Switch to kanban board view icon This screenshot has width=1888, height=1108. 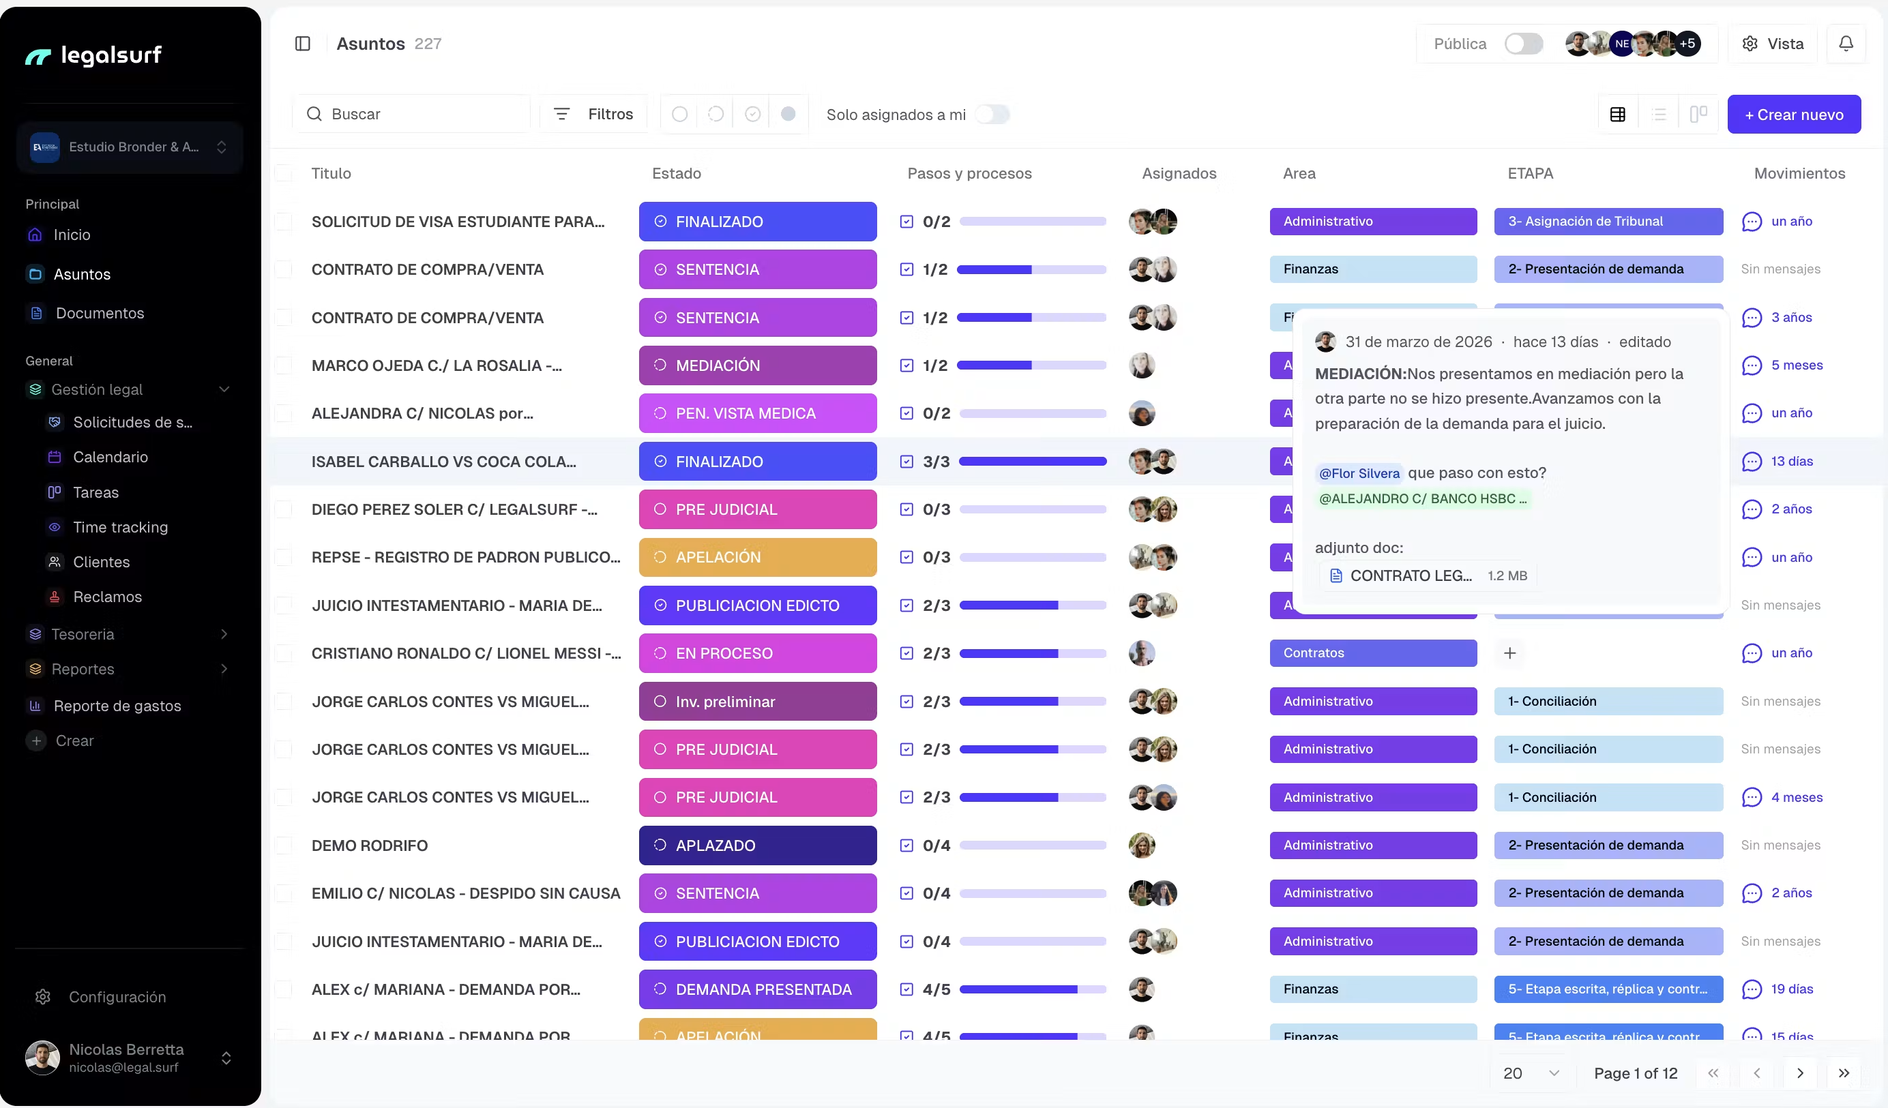[1698, 114]
